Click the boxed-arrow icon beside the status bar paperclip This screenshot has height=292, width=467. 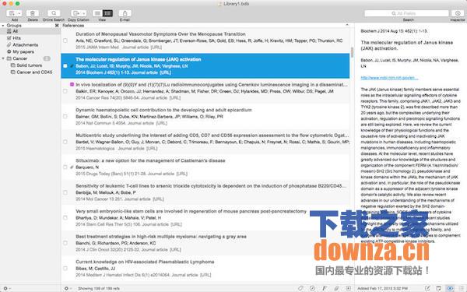point(348,288)
